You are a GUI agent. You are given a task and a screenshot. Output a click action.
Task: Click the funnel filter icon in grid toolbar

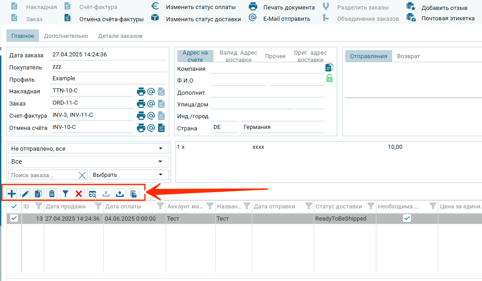click(x=65, y=194)
